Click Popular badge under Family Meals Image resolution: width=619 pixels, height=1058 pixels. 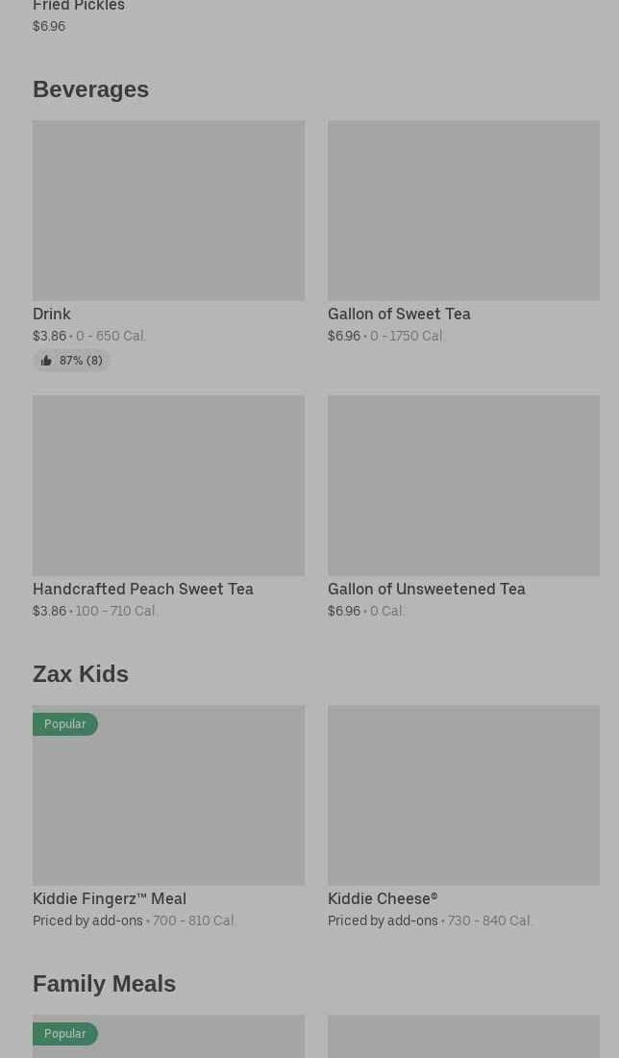pyautogui.click(x=65, y=1034)
